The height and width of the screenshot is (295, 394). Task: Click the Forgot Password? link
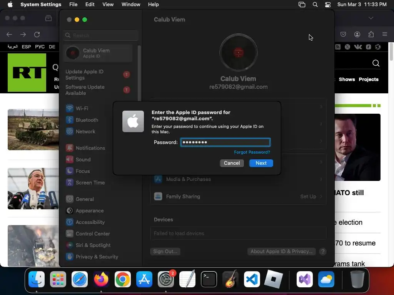point(252,152)
